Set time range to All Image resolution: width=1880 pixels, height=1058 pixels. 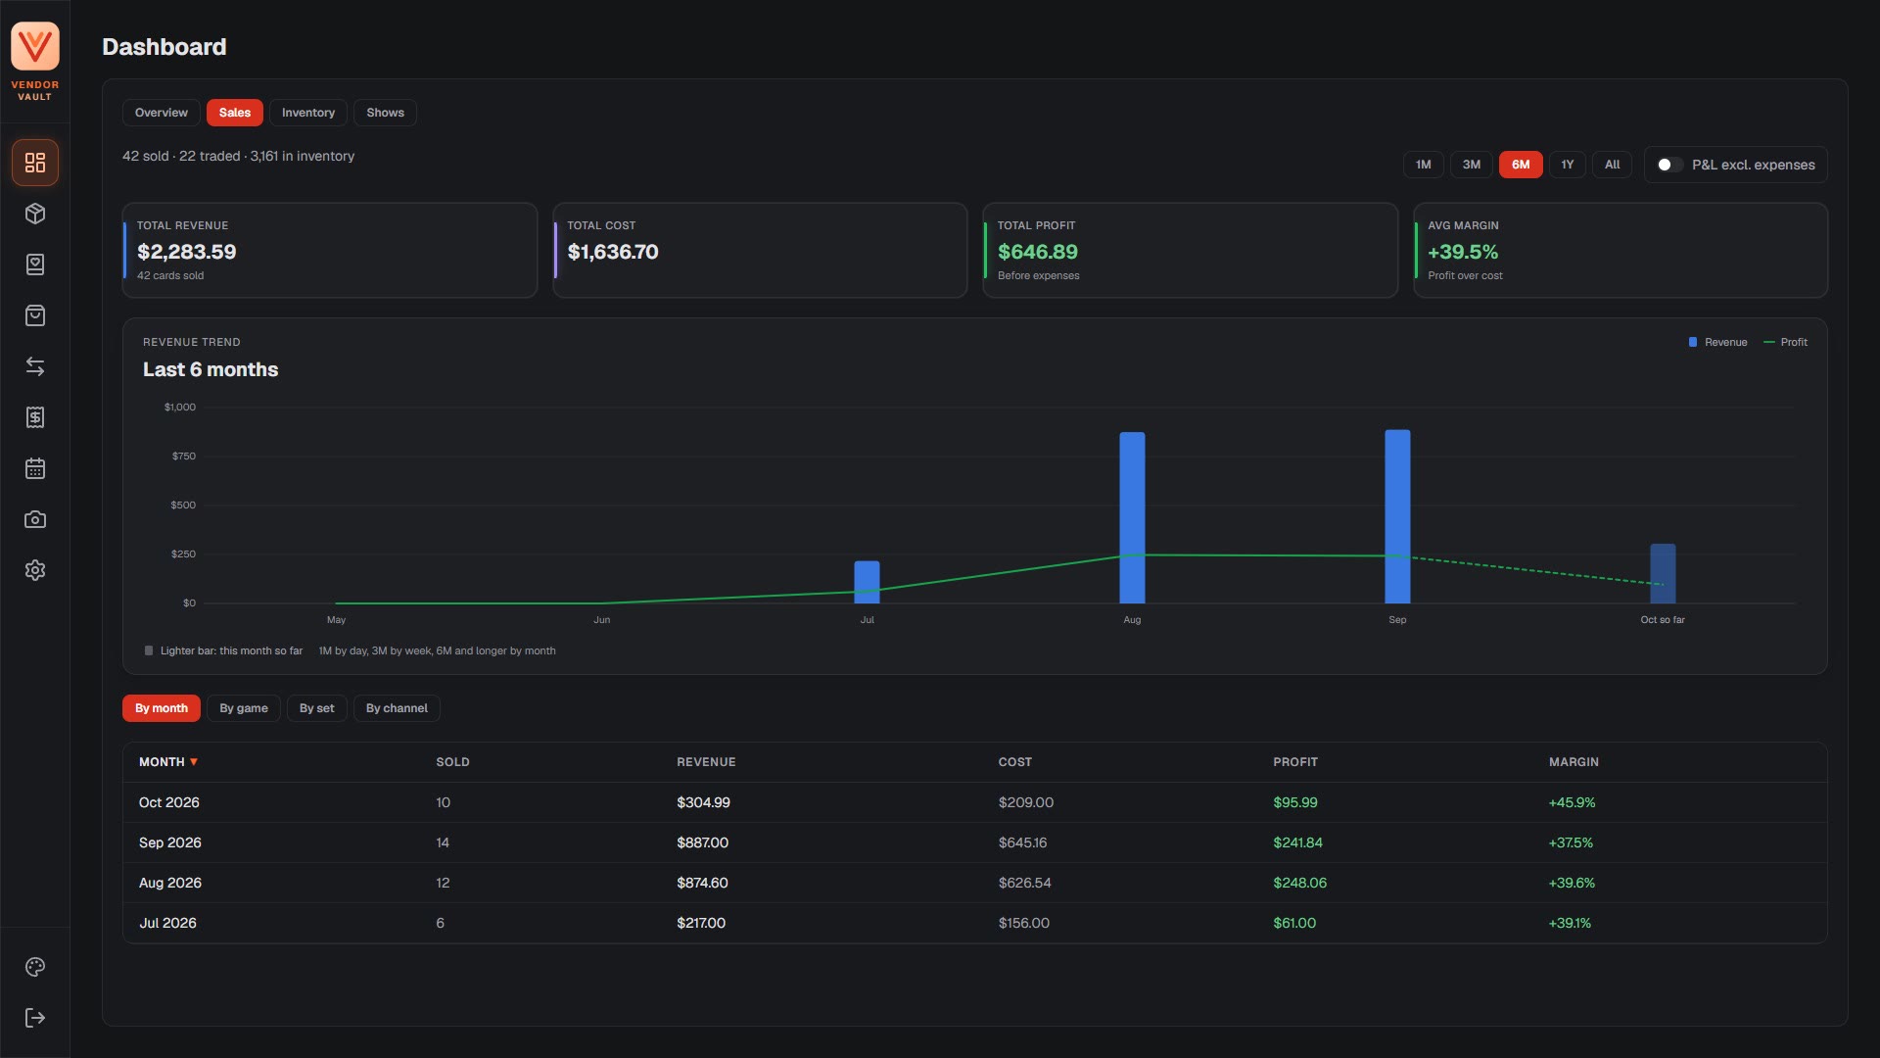[1612, 165]
